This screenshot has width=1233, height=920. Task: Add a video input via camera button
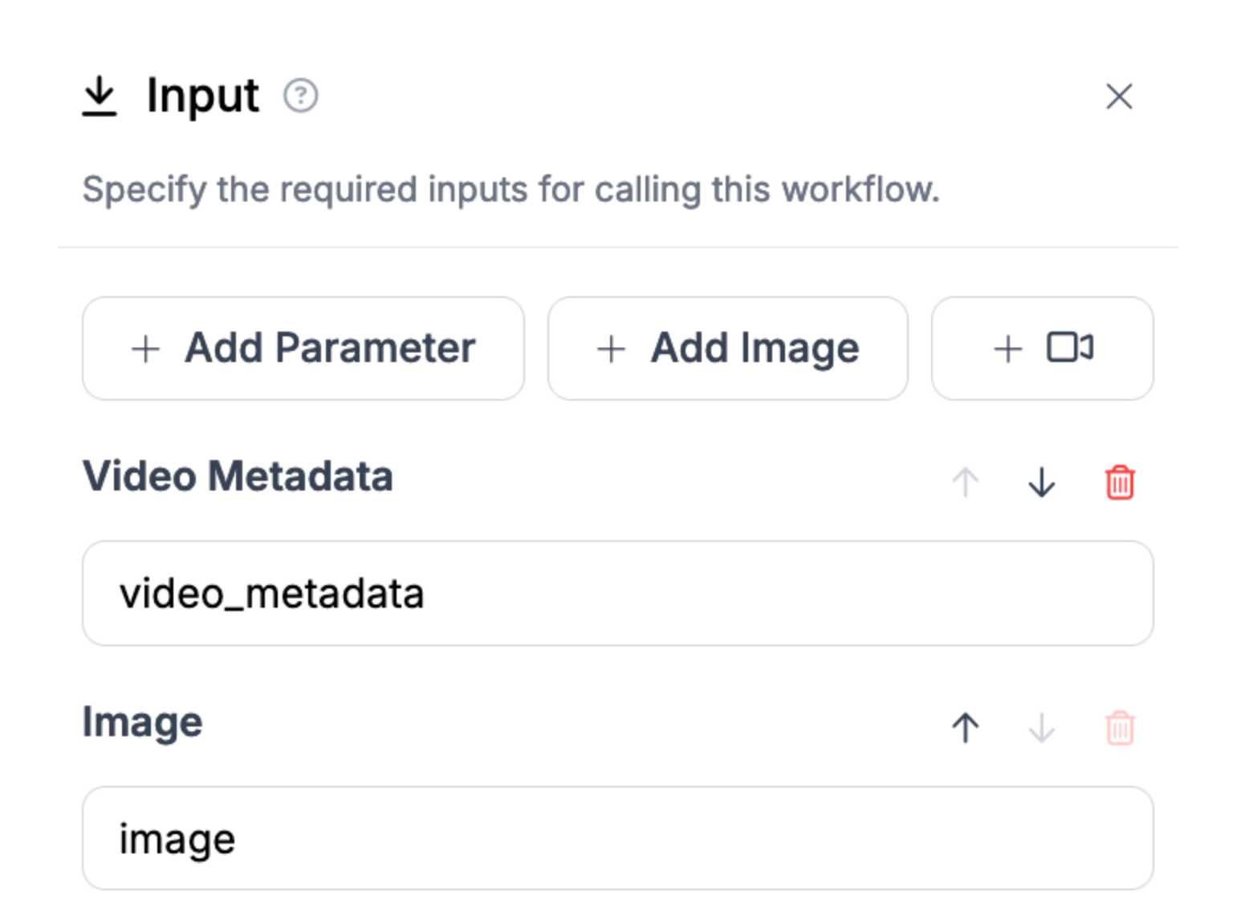point(1042,348)
